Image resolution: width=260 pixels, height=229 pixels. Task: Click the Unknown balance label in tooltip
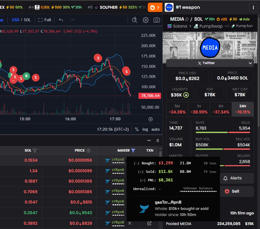click(198, 188)
